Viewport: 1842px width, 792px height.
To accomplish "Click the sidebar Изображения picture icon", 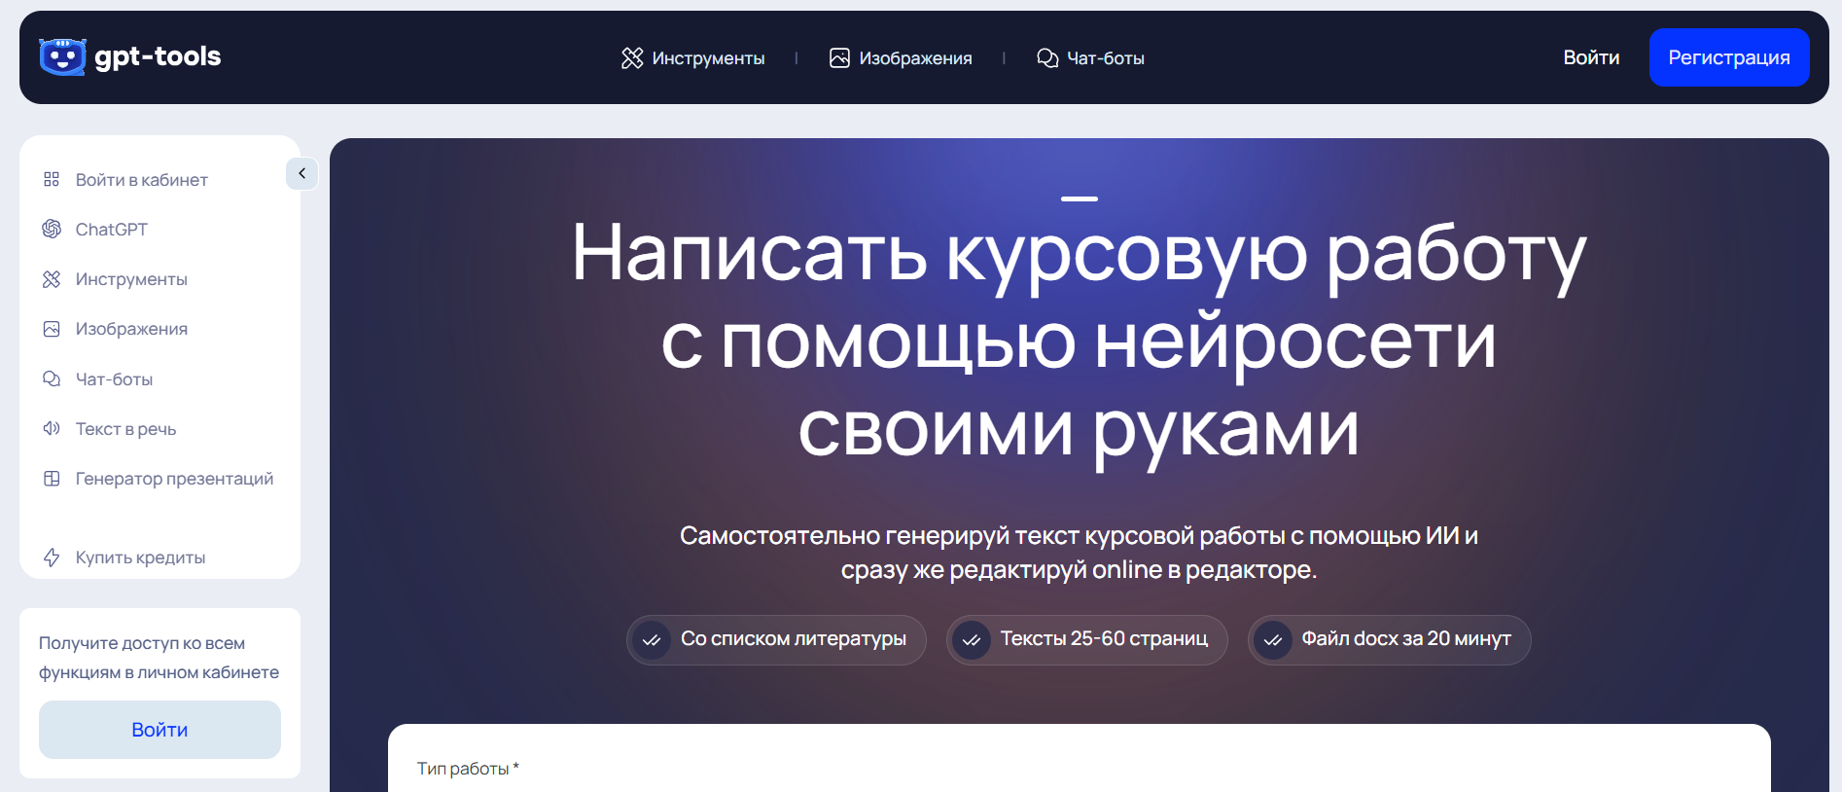I will [52, 329].
